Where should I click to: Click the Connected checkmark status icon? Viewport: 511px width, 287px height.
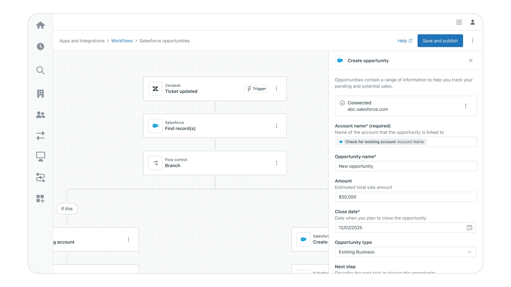click(x=342, y=103)
